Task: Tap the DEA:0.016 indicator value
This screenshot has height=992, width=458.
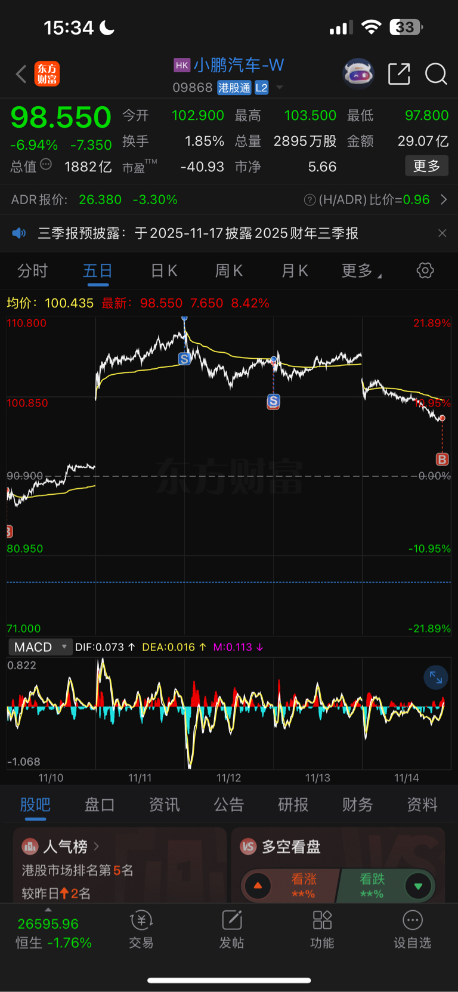Action: coord(174,647)
